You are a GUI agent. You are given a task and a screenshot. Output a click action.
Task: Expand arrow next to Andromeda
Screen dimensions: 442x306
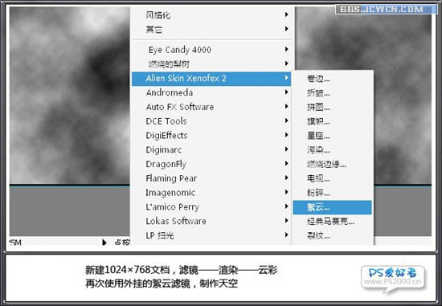tap(286, 92)
